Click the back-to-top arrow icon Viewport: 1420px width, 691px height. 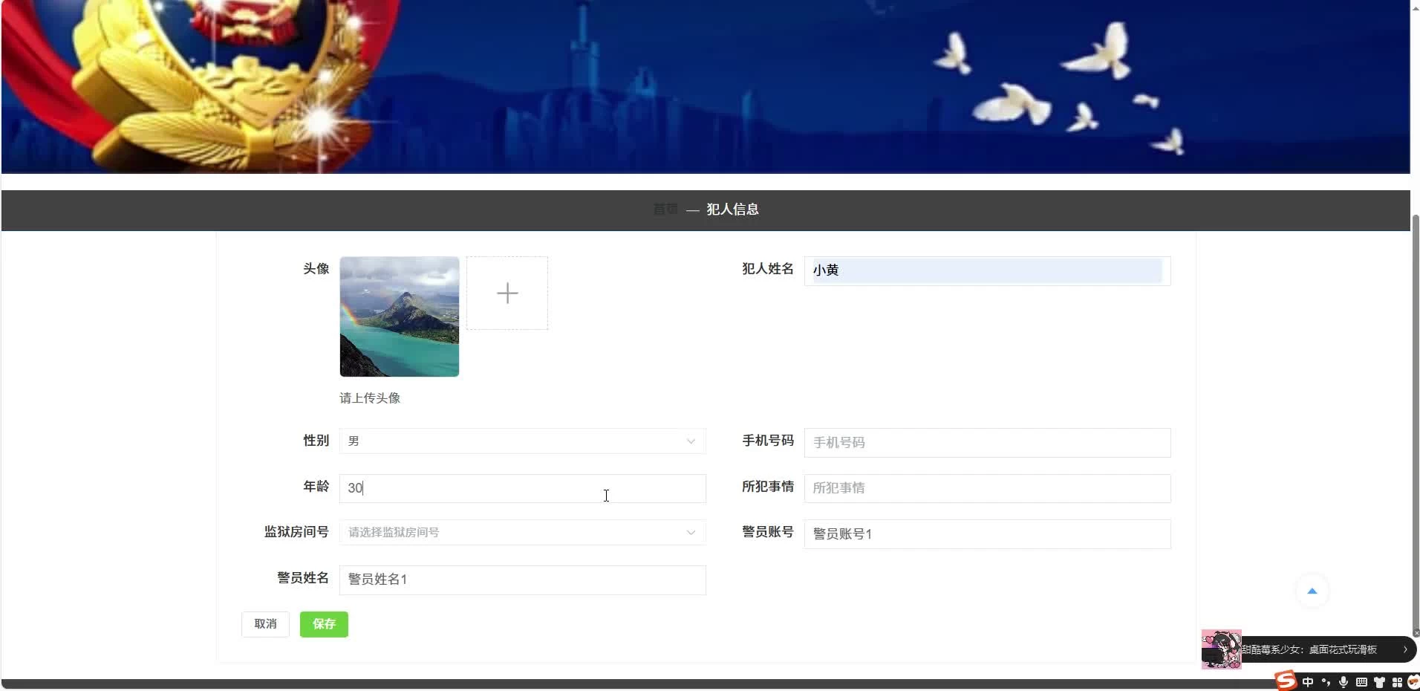pyautogui.click(x=1312, y=591)
